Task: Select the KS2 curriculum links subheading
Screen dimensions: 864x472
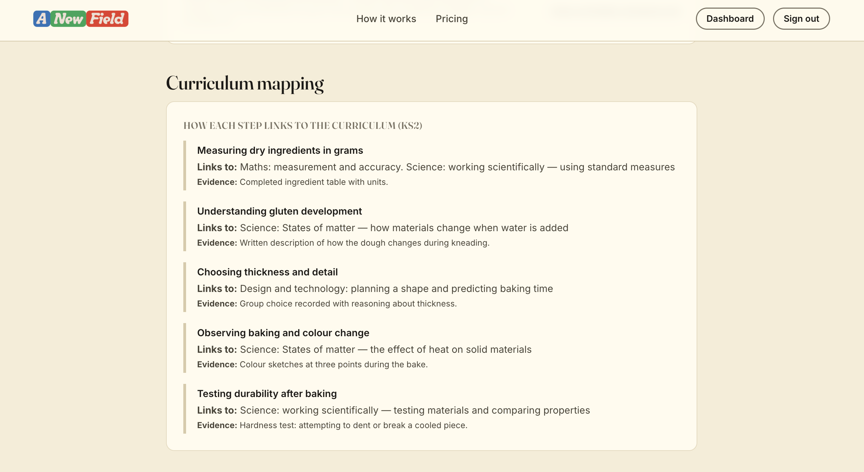Action: [x=303, y=125]
